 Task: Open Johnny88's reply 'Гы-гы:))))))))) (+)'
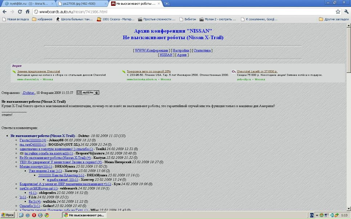pyautogui.click(x=33, y=140)
